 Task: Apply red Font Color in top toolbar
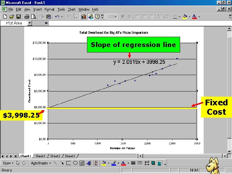[x=194, y=16]
